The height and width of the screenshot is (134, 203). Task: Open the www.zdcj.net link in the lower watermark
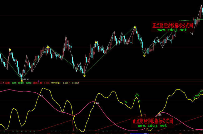point(152,126)
